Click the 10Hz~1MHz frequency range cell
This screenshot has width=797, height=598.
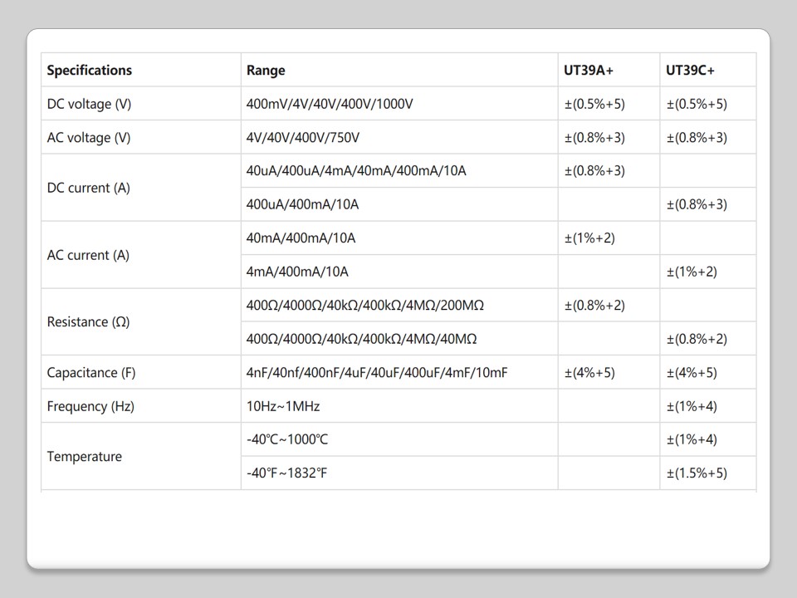283,406
